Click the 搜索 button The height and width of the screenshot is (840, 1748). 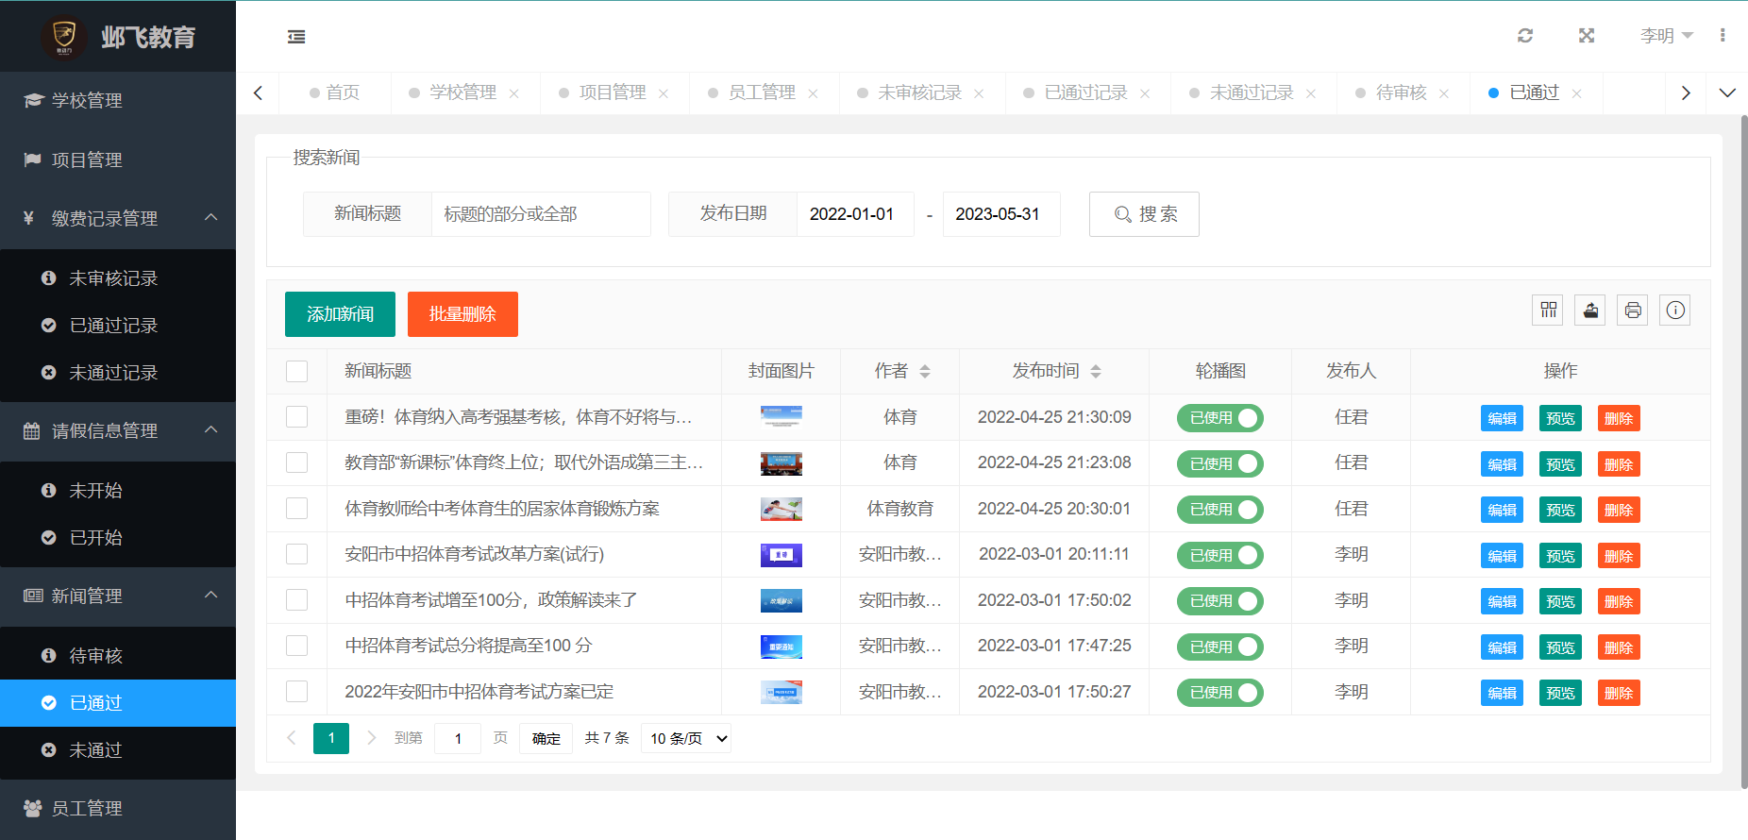1144,214
